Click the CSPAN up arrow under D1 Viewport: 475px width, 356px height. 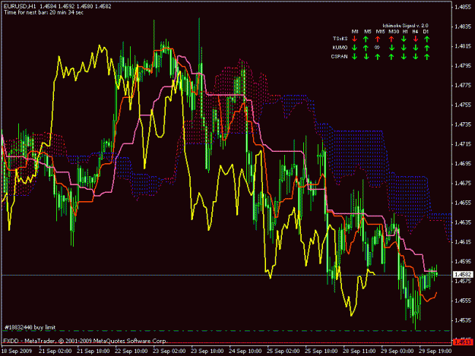tap(427, 57)
